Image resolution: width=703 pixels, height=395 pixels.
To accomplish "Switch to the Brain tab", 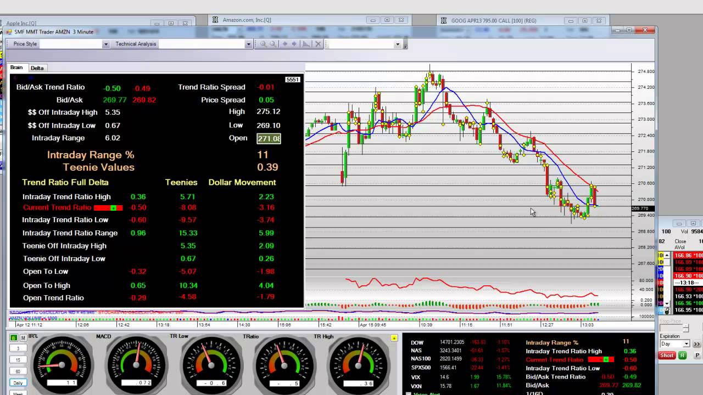I will [x=16, y=67].
